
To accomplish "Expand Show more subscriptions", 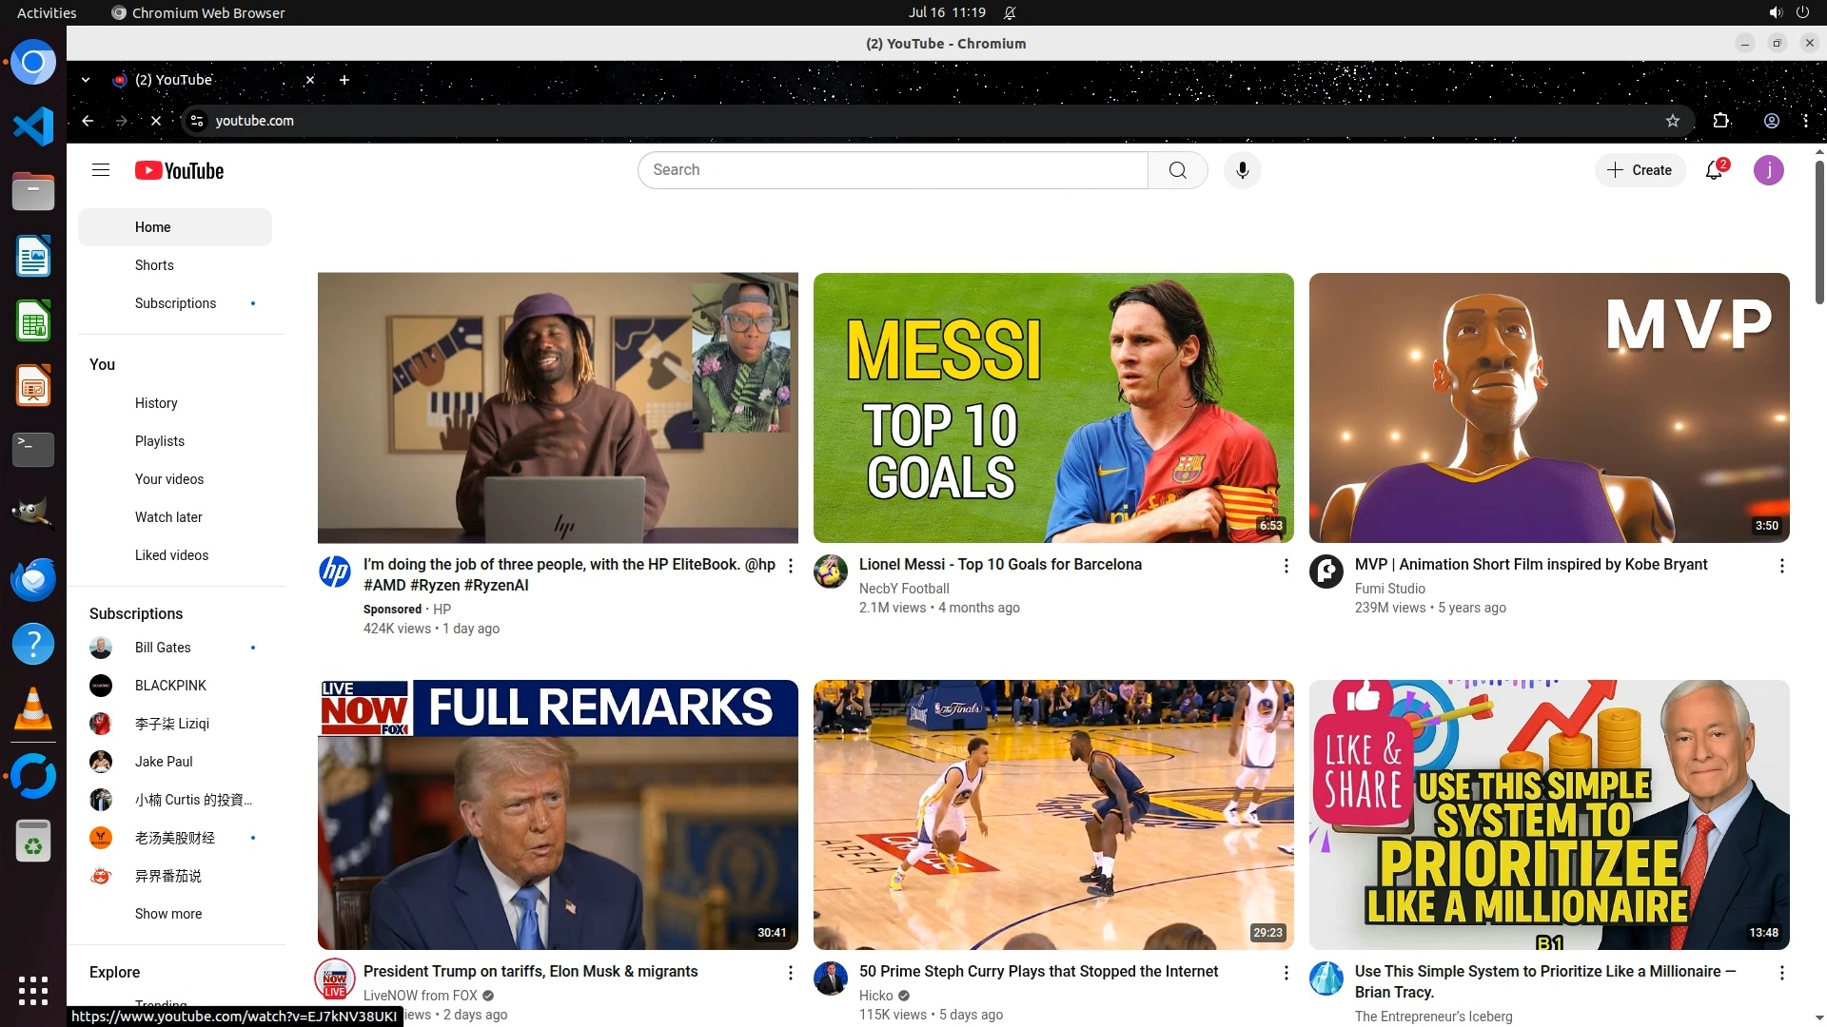I will click(x=168, y=914).
